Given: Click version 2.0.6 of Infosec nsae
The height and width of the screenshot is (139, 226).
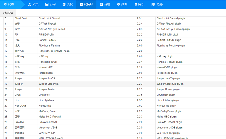Looking at the screenshot, I should click(x=140, y=73).
